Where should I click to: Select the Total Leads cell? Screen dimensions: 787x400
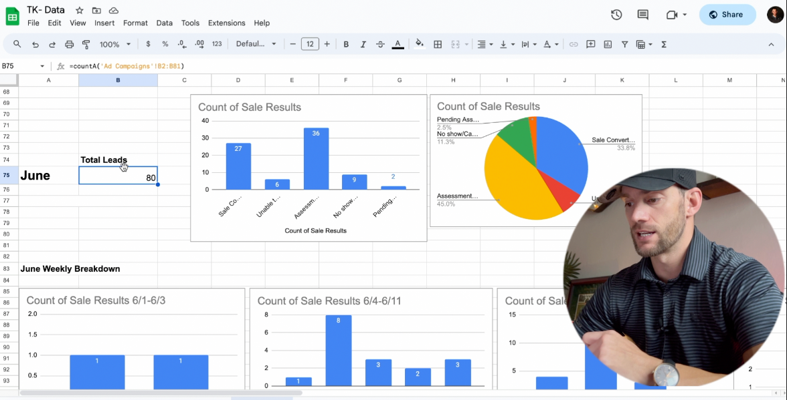click(x=118, y=160)
